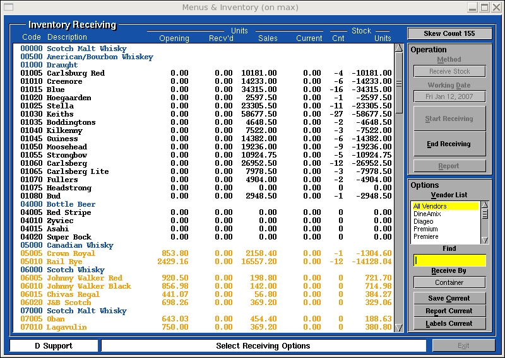Select the 01060 Carlsberg row

point(203,163)
